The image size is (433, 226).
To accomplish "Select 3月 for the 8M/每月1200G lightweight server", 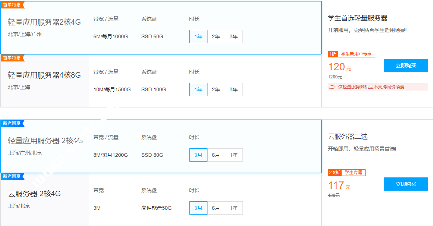I will (198, 155).
